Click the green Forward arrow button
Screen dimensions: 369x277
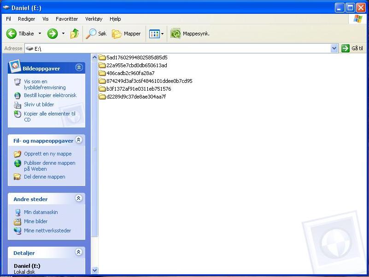[53, 34]
